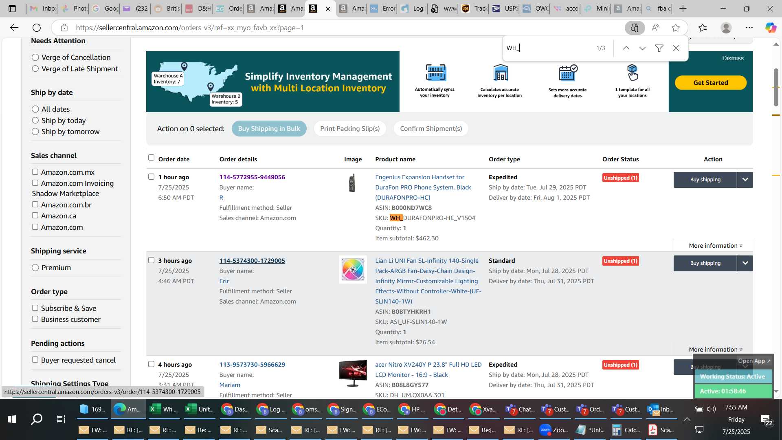The height and width of the screenshot is (440, 782).
Task: Click the browser address bar URL
Action: (x=190, y=28)
